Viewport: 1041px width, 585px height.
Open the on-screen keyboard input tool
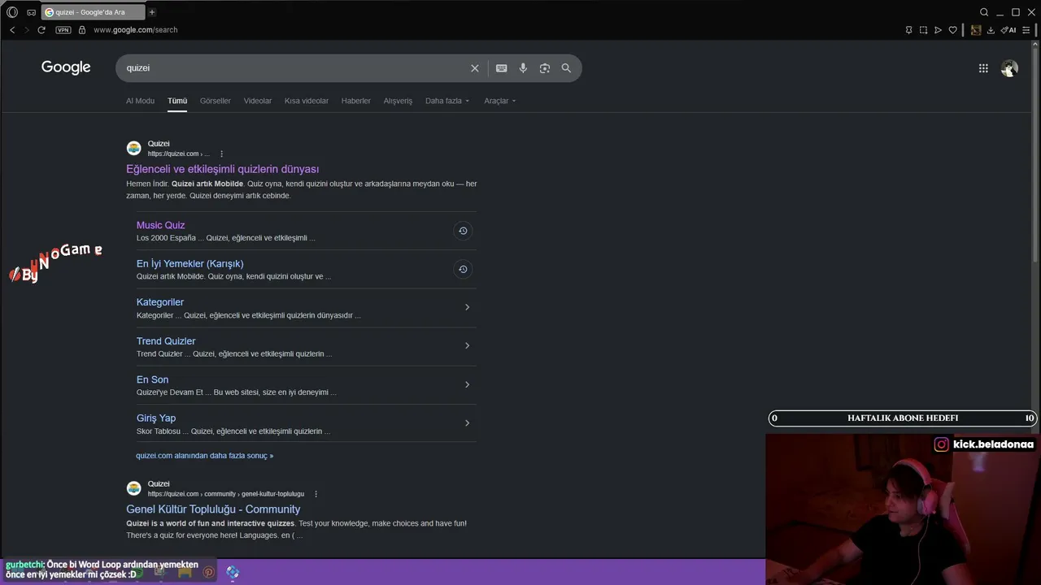(501, 68)
